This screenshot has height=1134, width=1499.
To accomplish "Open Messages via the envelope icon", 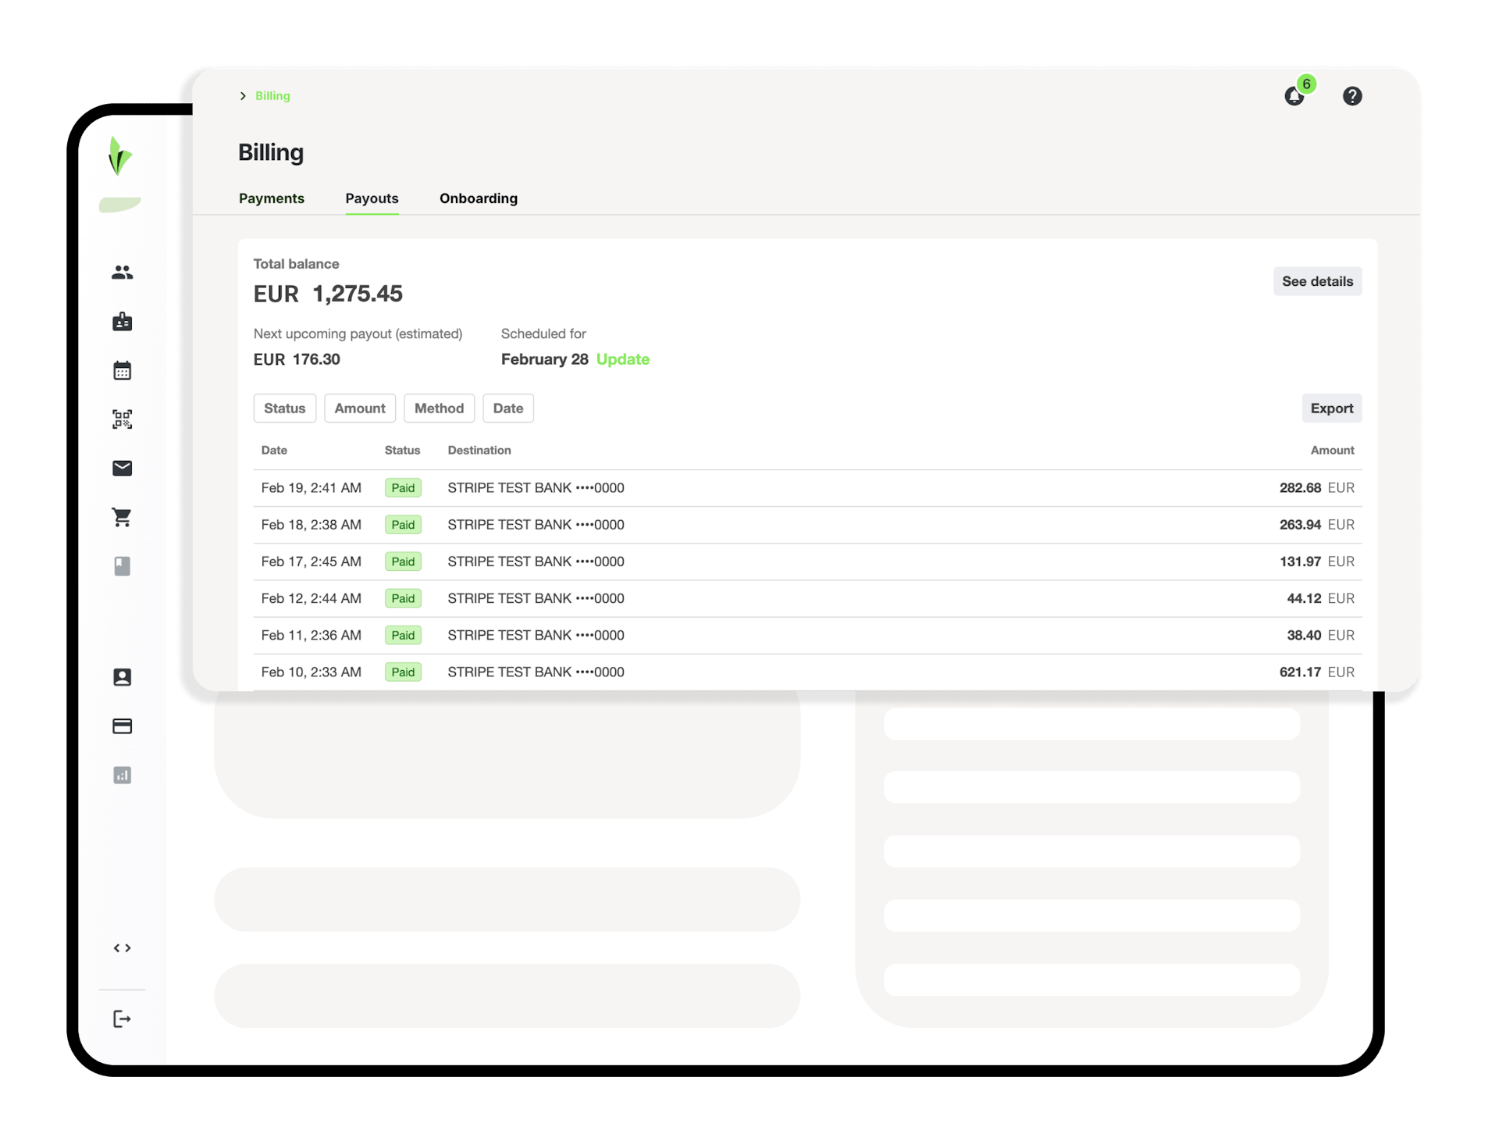I will [122, 468].
